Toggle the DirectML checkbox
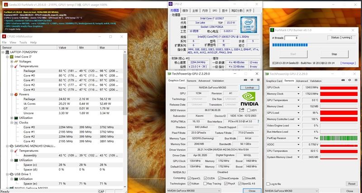 (x=244, y=178)
